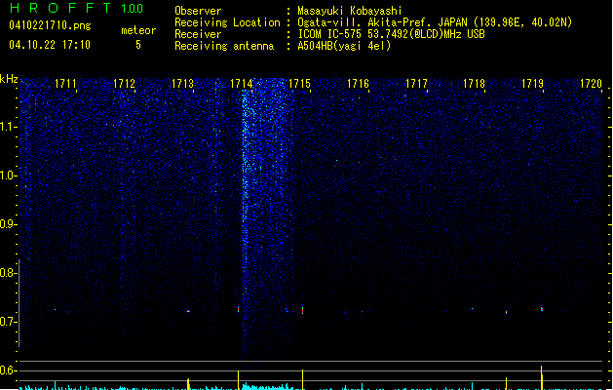Click the 0.7 kHz frequency tick label
Image resolution: width=613 pixels, height=390 pixels.
[8, 322]
